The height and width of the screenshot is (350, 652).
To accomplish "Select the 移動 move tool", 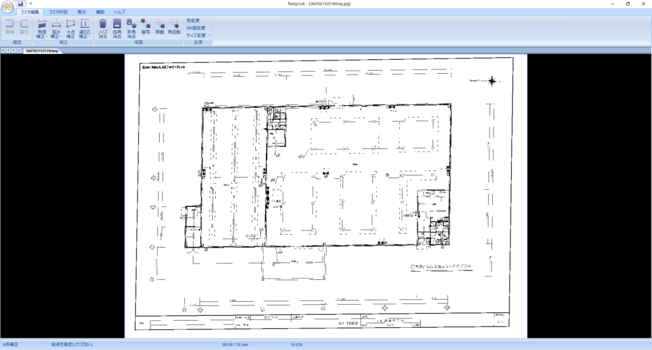I will (160, 26).
